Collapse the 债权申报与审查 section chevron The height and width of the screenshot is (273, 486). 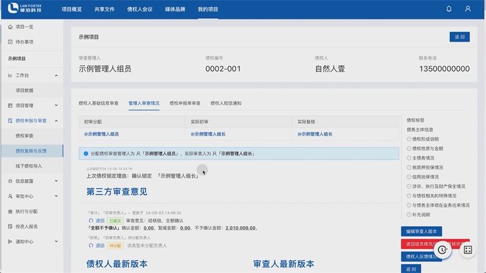tap(56, 121)
